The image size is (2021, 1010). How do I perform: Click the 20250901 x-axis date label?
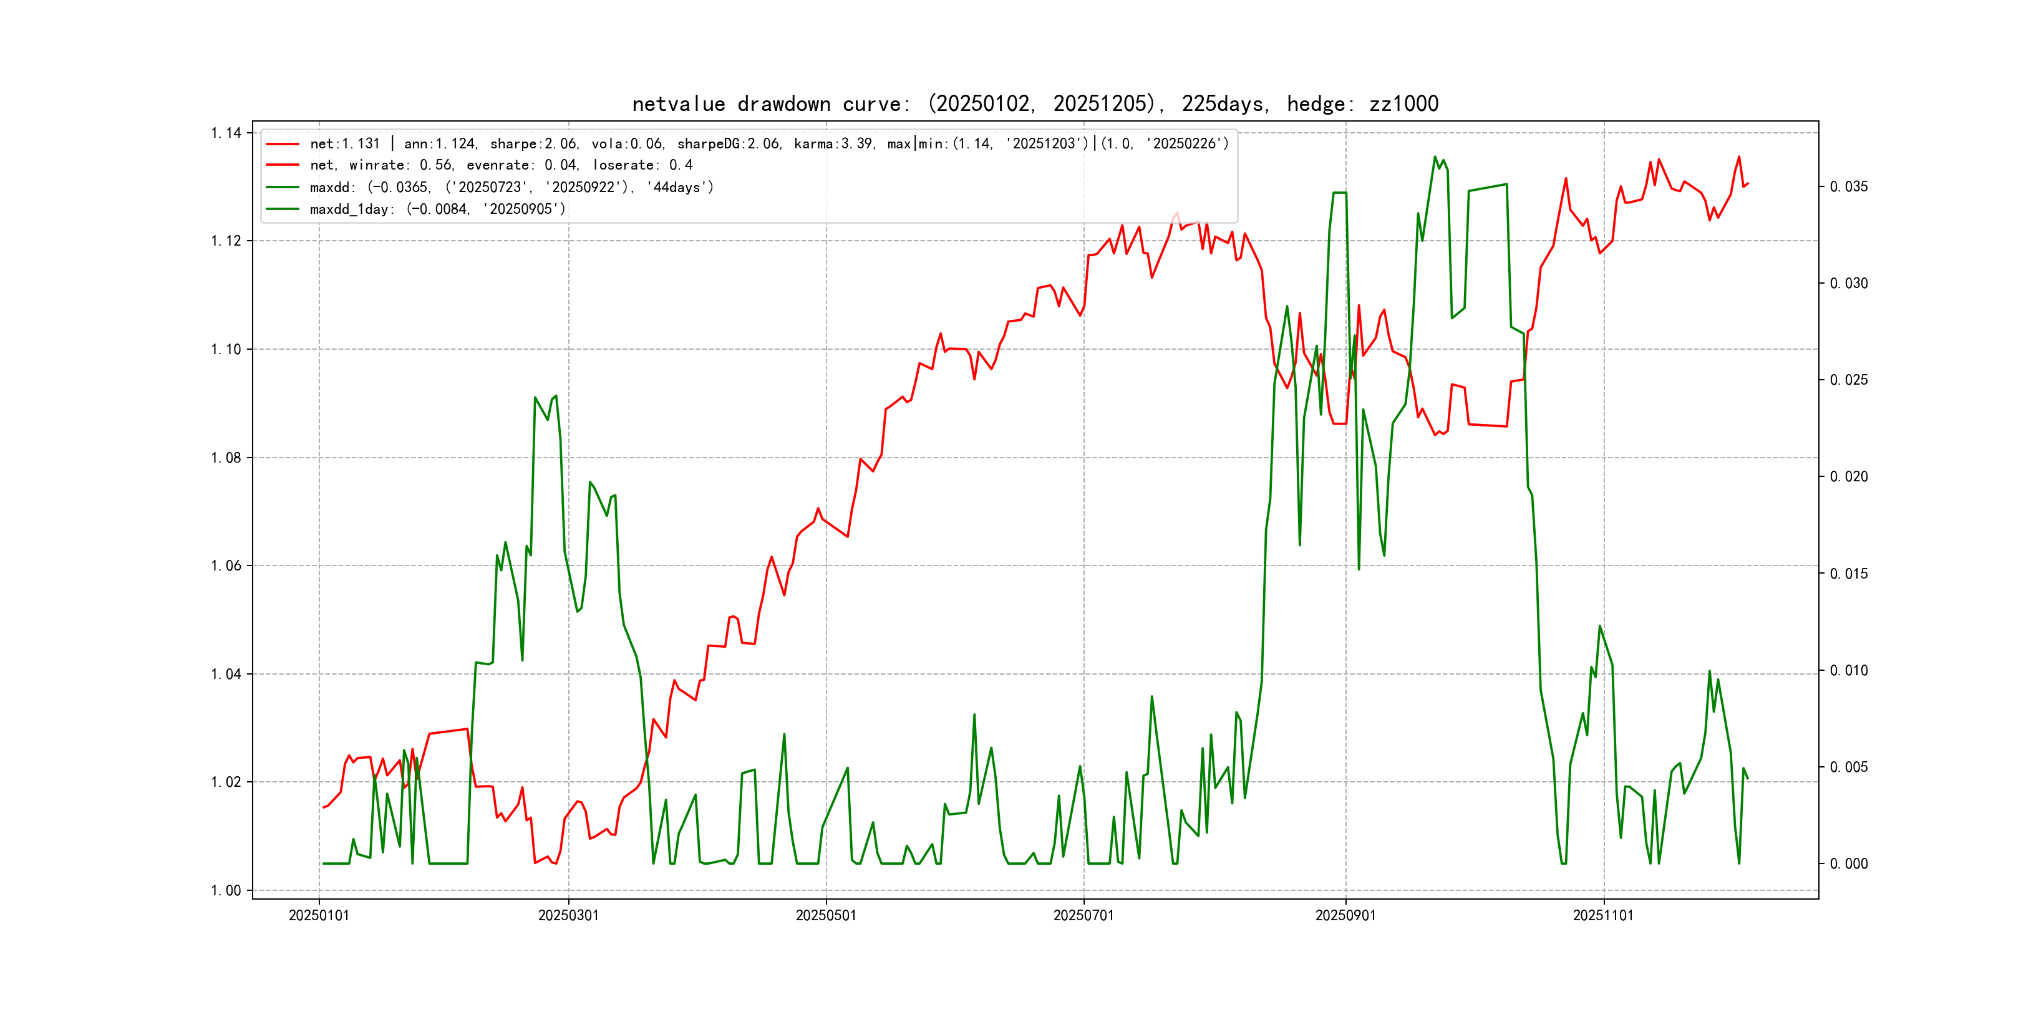click(x=1345, y=915)
